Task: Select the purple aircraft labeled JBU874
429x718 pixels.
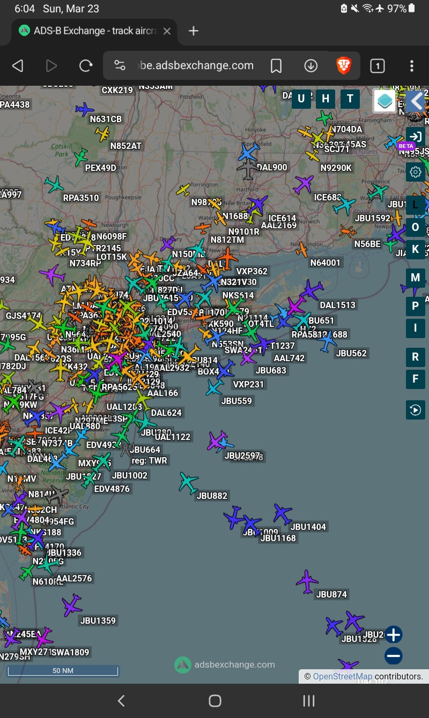Action: [307, 582]
